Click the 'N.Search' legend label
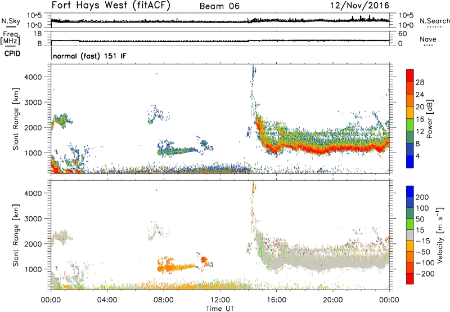450x312 pixels. (x=434, y=21)
